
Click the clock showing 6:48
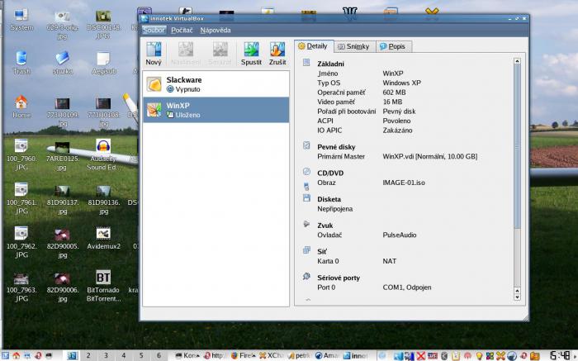pyautogui.click(x=560, y=355)
